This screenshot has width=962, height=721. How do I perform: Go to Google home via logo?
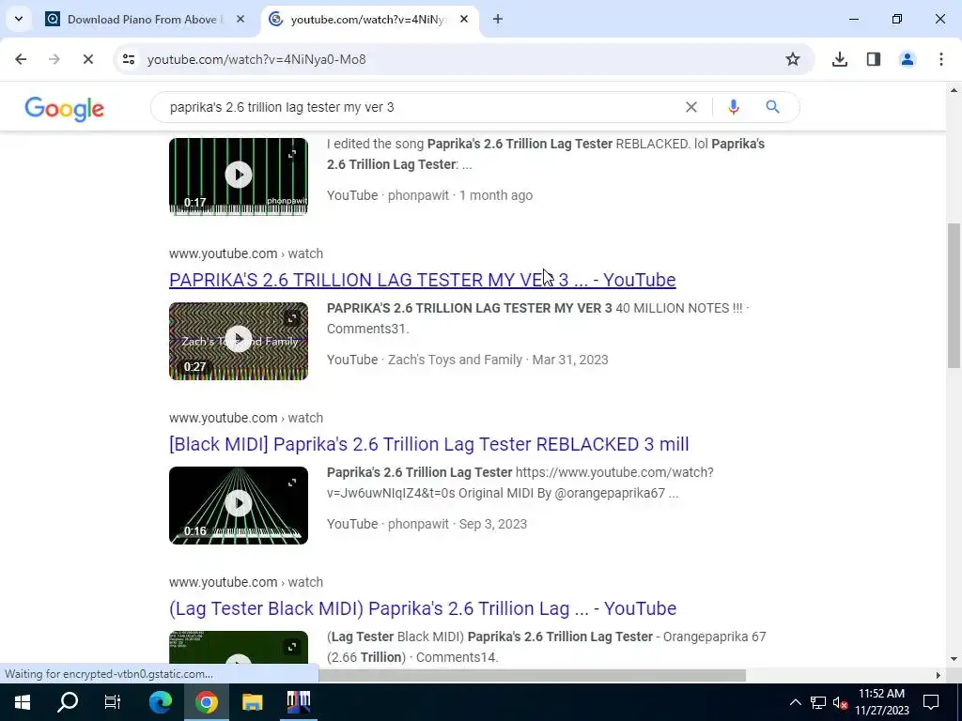point(65,109)
